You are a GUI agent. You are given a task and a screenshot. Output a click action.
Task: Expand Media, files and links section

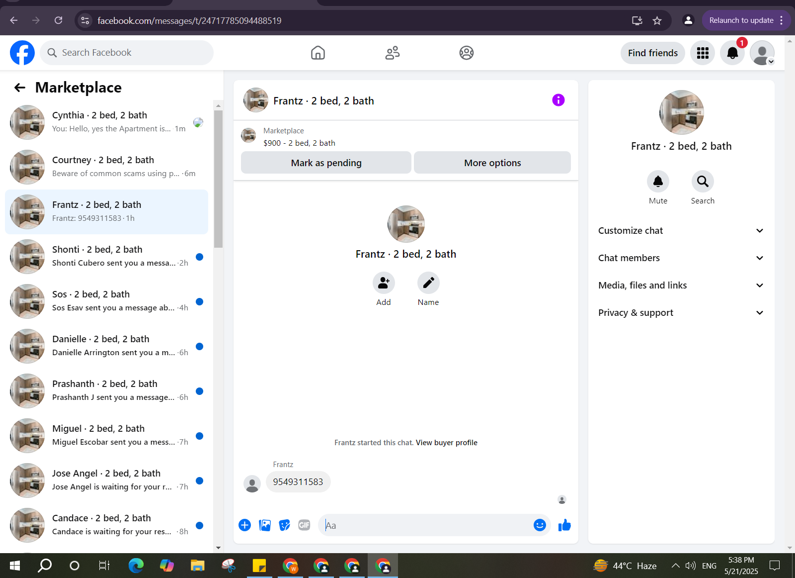tap(681, 286)
